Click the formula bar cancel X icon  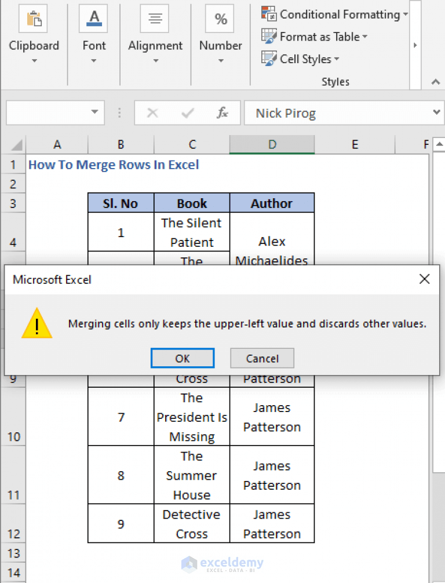click(152, 112)
